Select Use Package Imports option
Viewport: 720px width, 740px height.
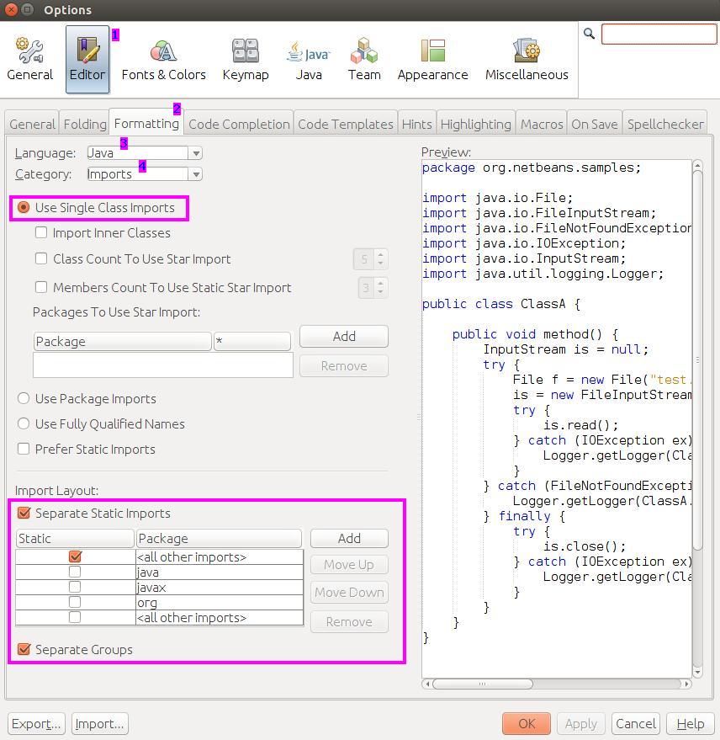click(x=24, y=398)
